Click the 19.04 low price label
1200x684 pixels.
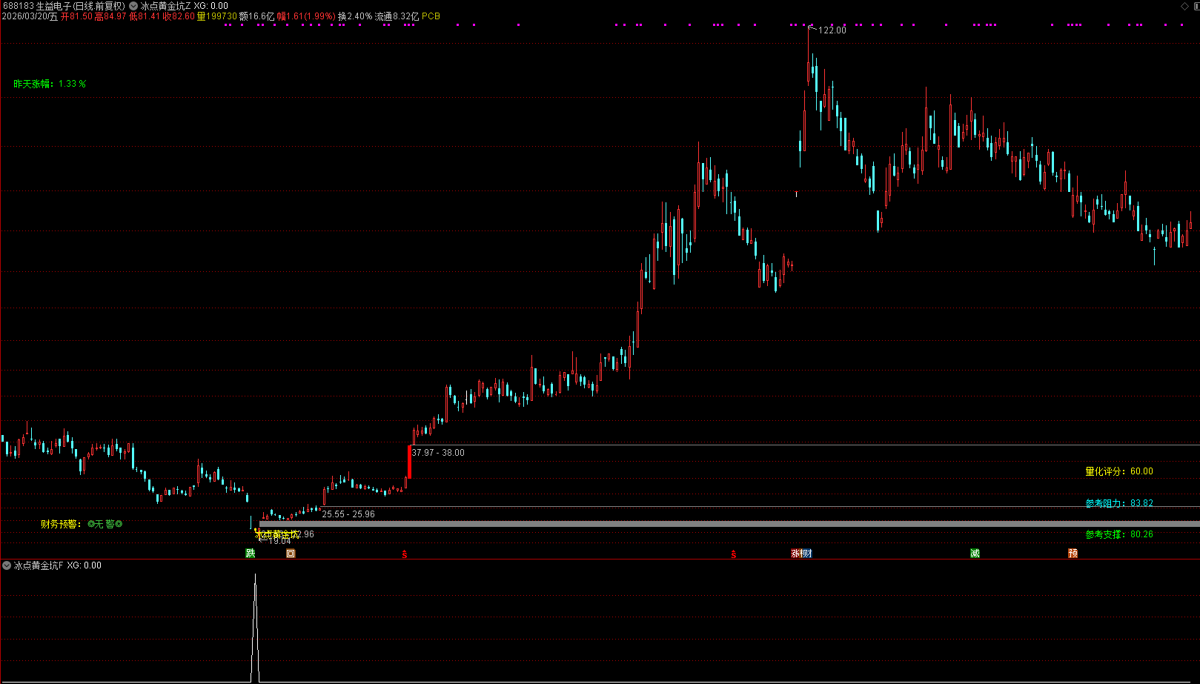pyautogui.click(x=279, y=542)
